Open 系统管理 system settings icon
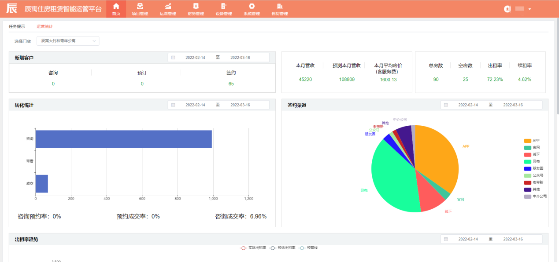 (x=252, y=6)
